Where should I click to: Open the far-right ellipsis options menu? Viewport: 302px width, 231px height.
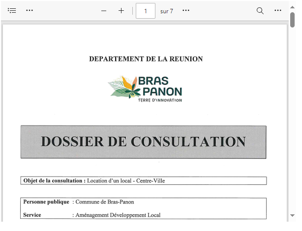click(278, 10)
